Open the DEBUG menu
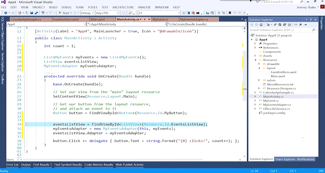The width and height of the screenshot is (325, 173). click(66, 7)
